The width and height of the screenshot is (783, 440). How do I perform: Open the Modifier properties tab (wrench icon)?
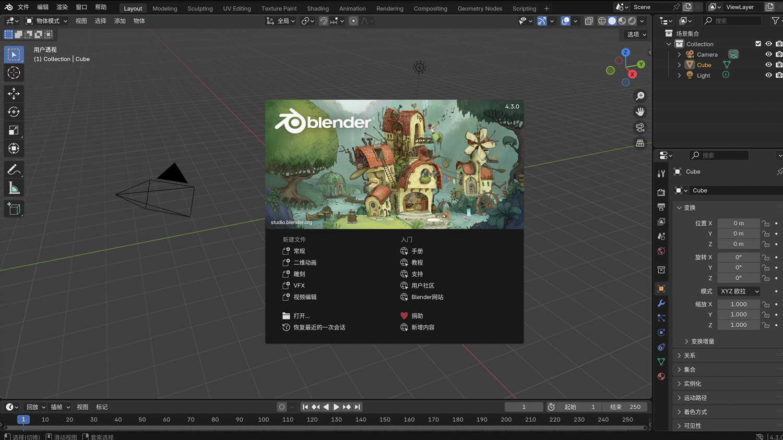(661, 304)
